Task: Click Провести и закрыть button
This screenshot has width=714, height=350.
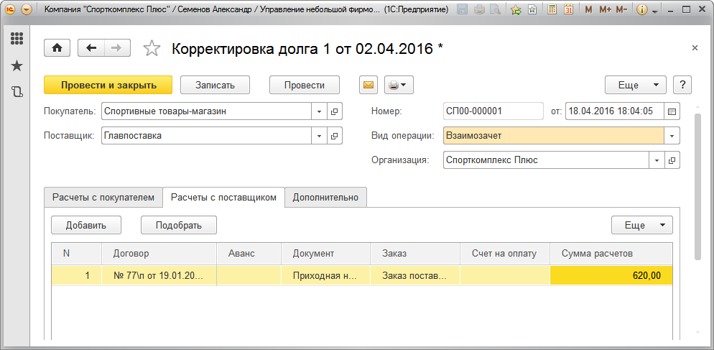Action: [x=108, y=85]
